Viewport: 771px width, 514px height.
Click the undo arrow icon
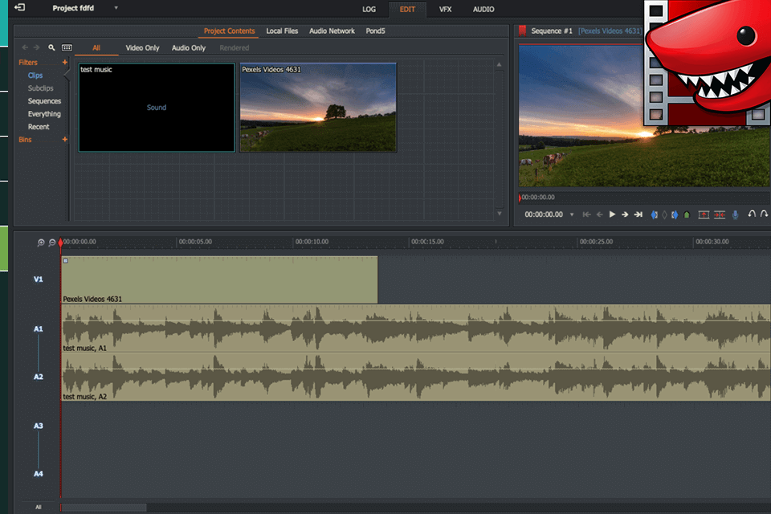[x=752, y=214]
